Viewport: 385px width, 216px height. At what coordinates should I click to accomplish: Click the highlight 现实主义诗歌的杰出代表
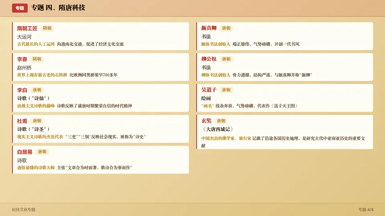click(x=40, y=136)
